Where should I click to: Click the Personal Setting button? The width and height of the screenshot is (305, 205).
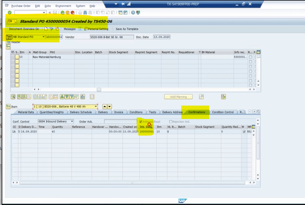[96, 29]
